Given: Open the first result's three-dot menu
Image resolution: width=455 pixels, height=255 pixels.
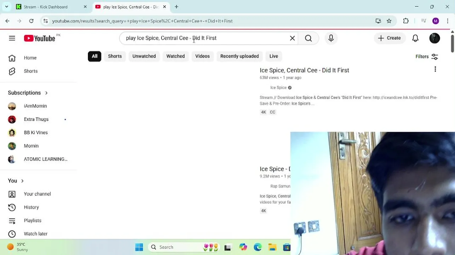Looking at the screenshot, I should (435, 69).
